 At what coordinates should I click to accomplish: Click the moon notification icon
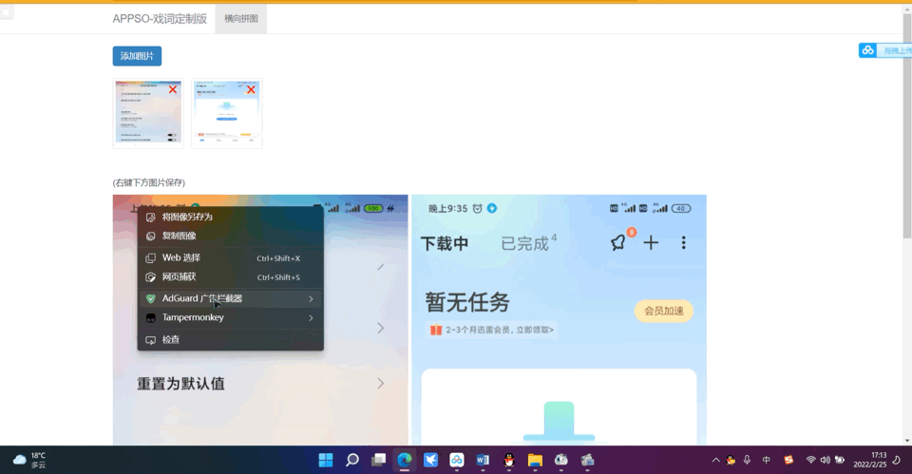(897, 460)
